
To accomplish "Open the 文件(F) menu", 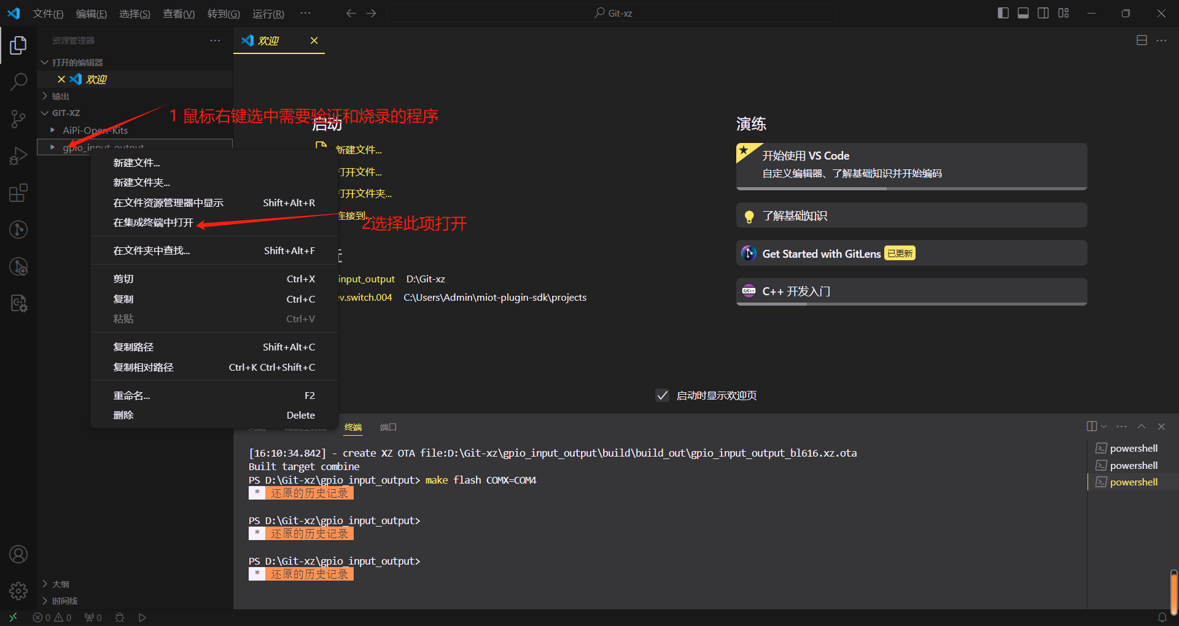I will (48, 14).
